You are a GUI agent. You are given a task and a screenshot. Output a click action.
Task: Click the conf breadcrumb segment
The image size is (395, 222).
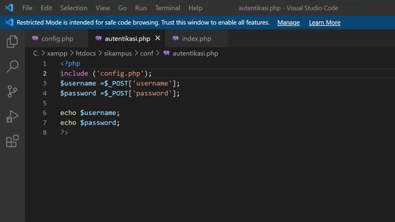click(x=147, y=54)
